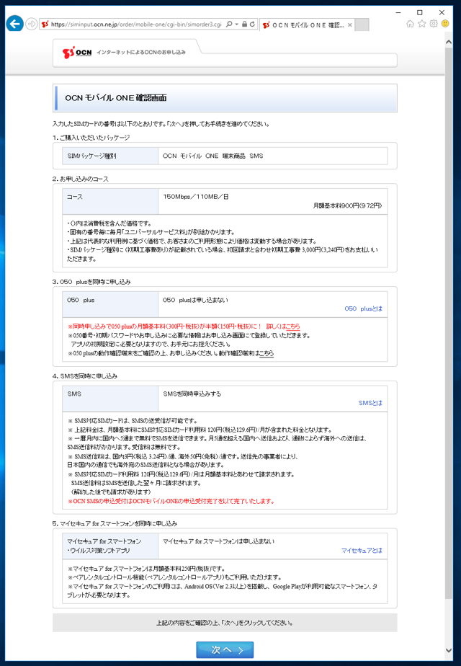Click the scrollbar down arrow

[x=449, y=650]
